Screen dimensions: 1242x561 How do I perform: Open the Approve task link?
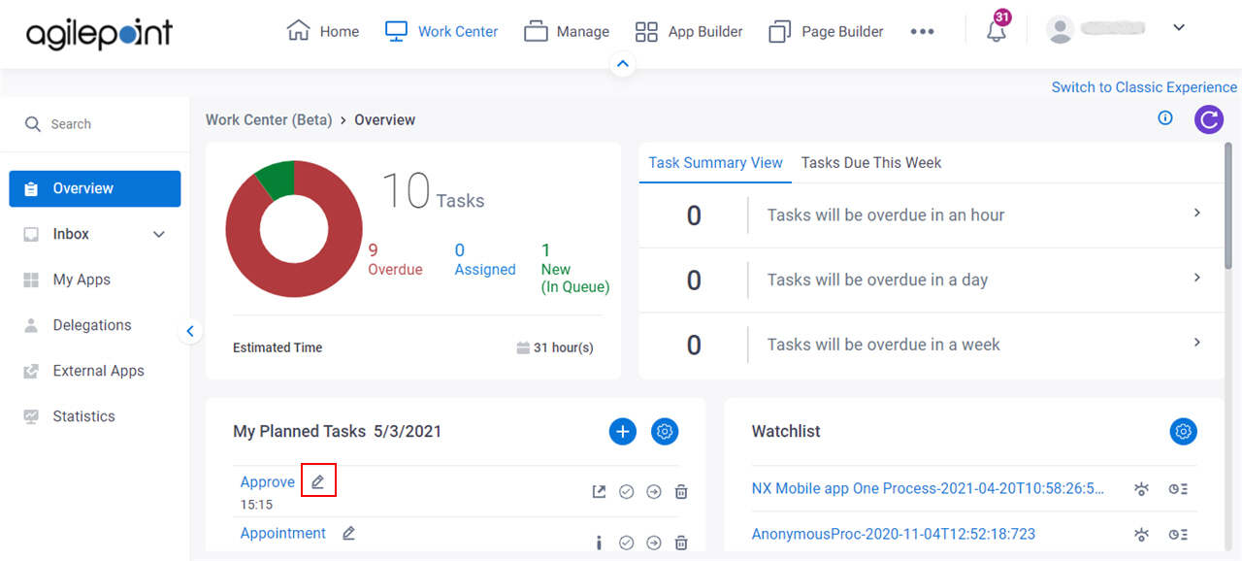(268, 482)
